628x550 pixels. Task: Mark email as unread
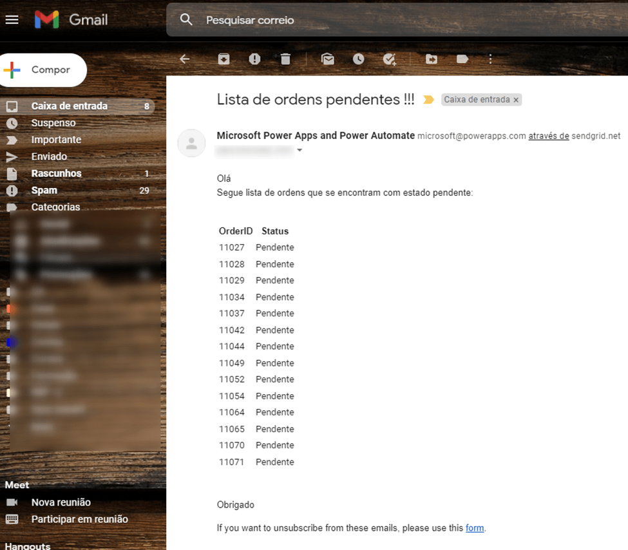point(328,59)
